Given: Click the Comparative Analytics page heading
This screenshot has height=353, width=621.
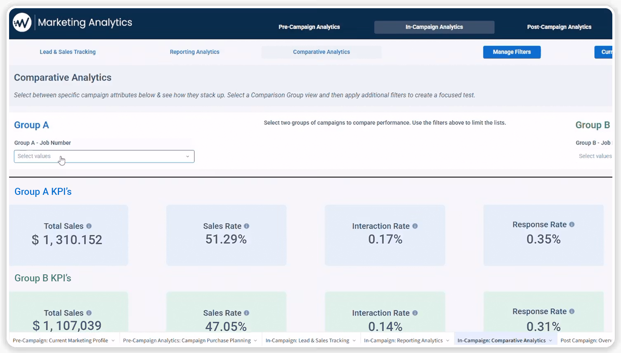Looking at the screenshot, I should (63, 77).
